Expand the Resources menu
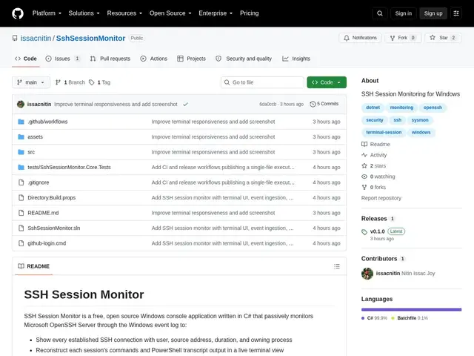Image resolution: width=474 pixels, height=356 pixels. point(124,13)
